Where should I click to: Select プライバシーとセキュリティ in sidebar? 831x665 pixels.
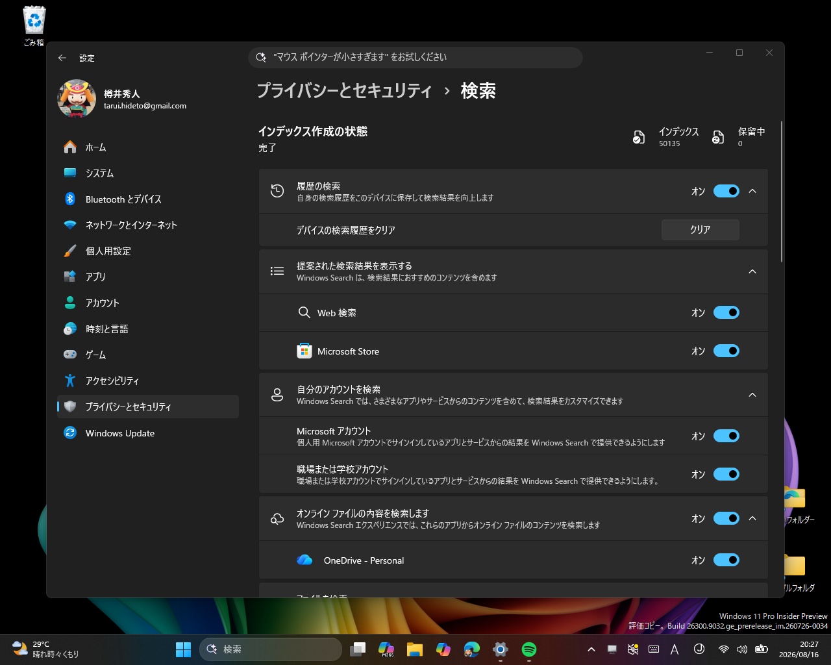tap(148, 407)
